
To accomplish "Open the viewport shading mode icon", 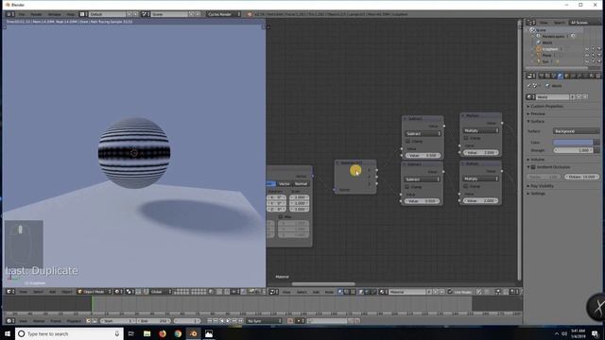I will 119,292.
